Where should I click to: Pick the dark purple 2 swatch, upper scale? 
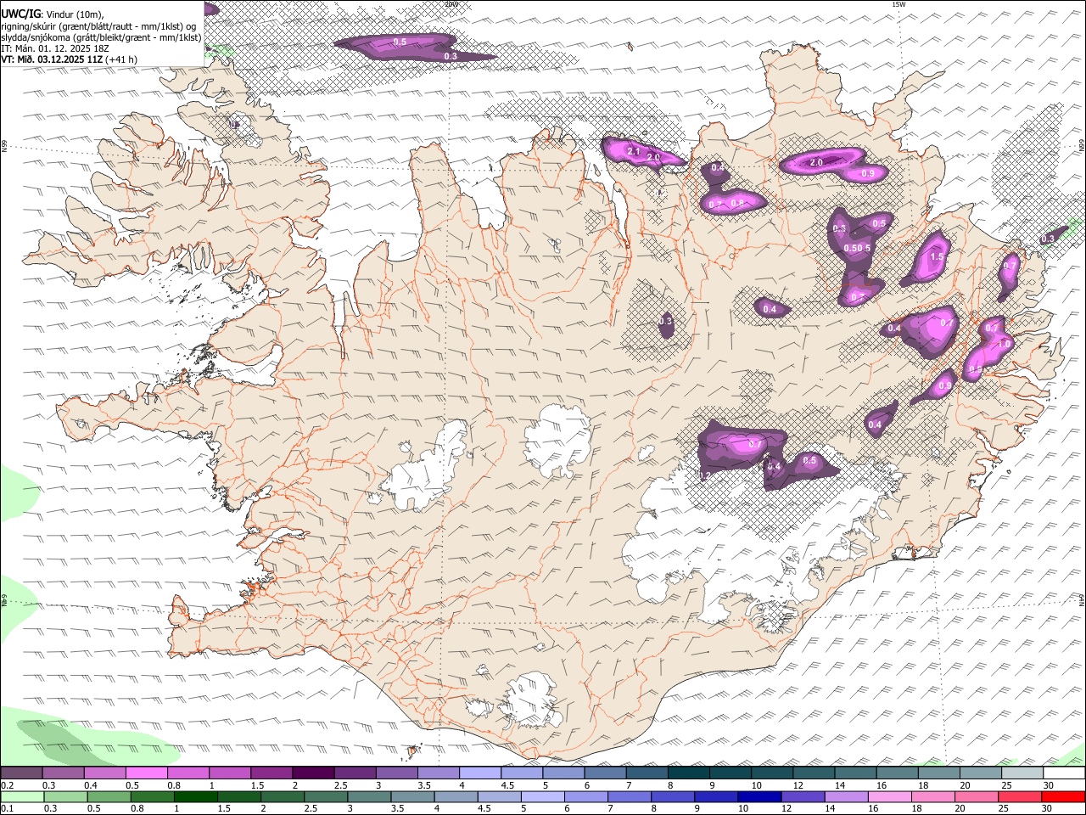click(x=312, y=773)
